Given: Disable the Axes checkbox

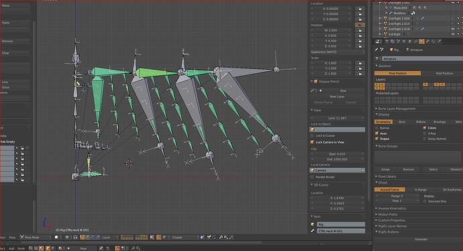Looking at the screenshot, I should [377, 134].
